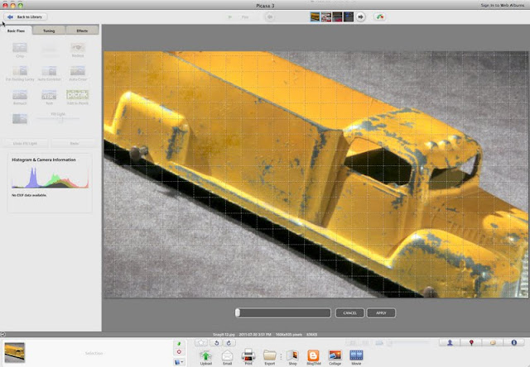Adjust the Fill Light slider

[58, 119]
